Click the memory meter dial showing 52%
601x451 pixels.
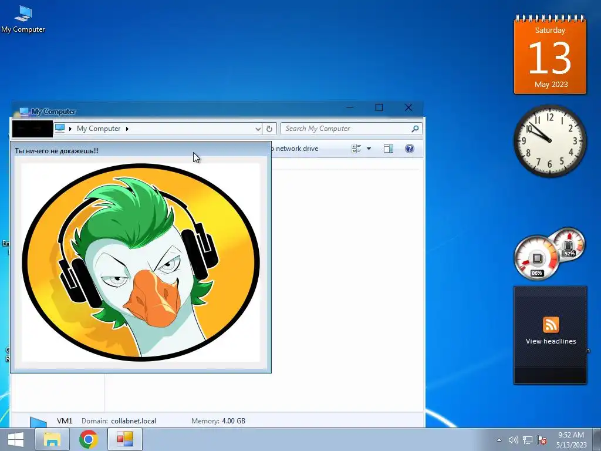coord(569,244)
